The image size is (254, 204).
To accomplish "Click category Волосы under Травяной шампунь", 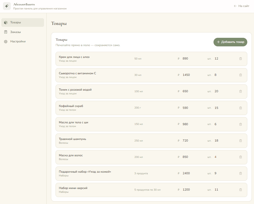I will pos(63,143).
